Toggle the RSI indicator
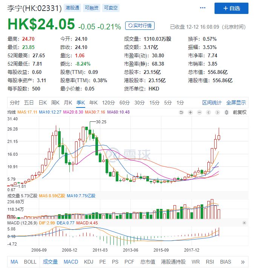 pos(210,262)
